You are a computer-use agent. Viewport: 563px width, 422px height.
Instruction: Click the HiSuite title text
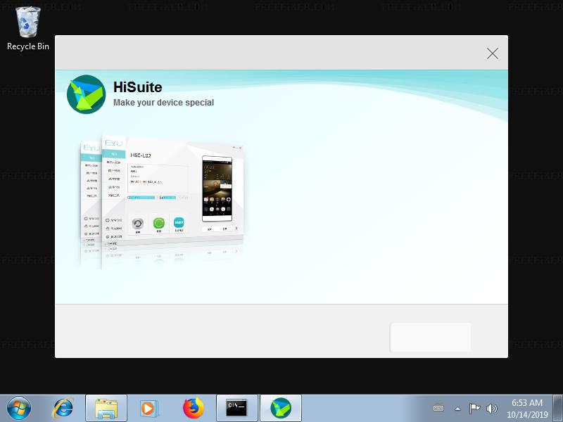coord(138,88)
